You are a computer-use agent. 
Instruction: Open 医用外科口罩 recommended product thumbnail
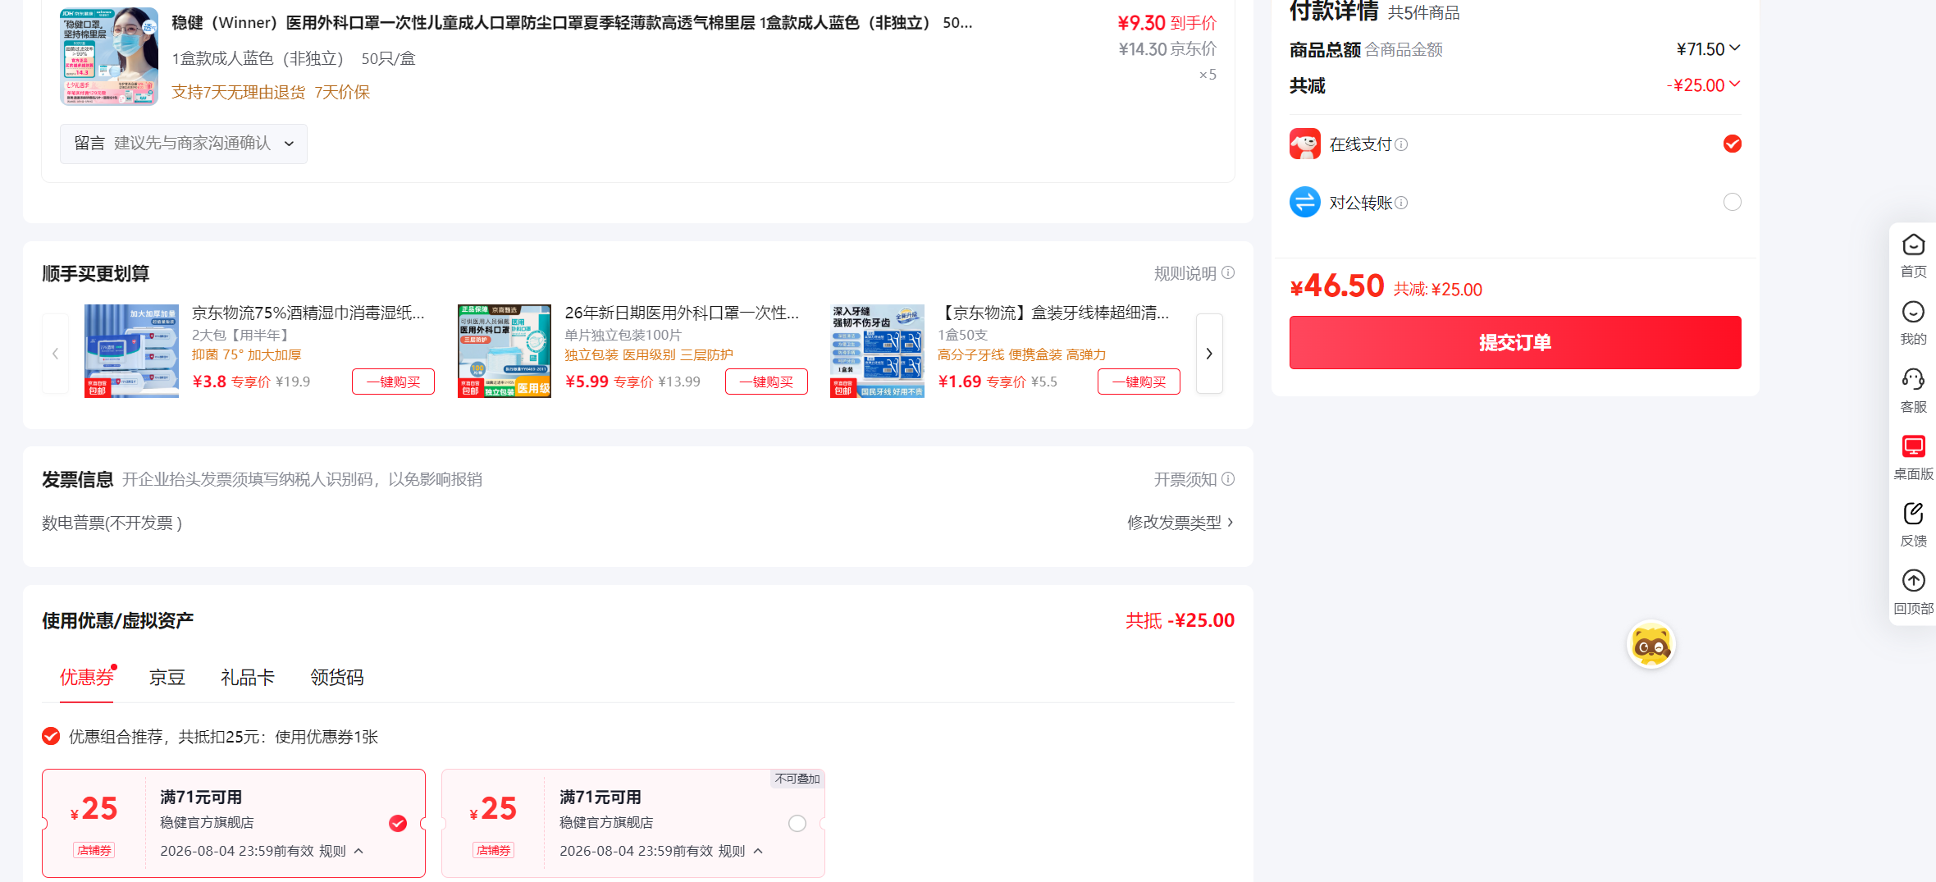[505, 351]
